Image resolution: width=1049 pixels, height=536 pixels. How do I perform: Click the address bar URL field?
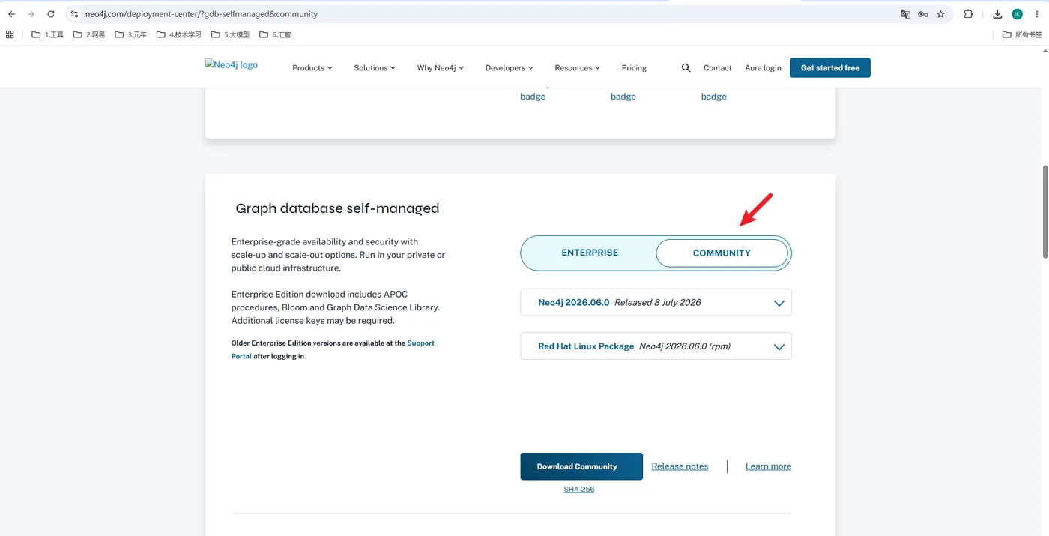point(487,14)
